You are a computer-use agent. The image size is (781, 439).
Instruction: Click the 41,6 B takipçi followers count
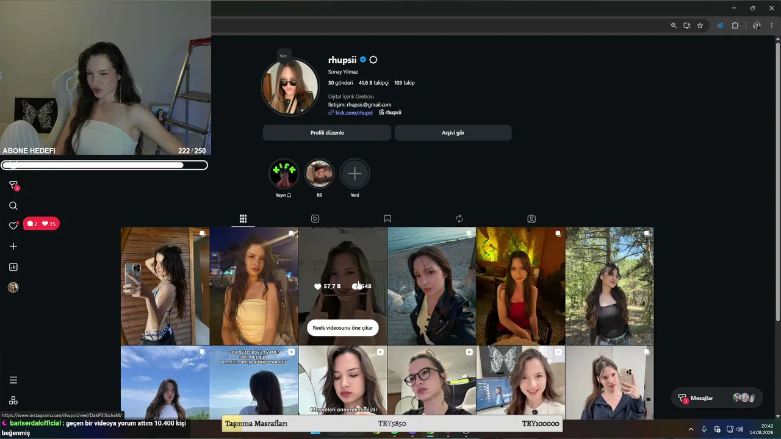373,83
